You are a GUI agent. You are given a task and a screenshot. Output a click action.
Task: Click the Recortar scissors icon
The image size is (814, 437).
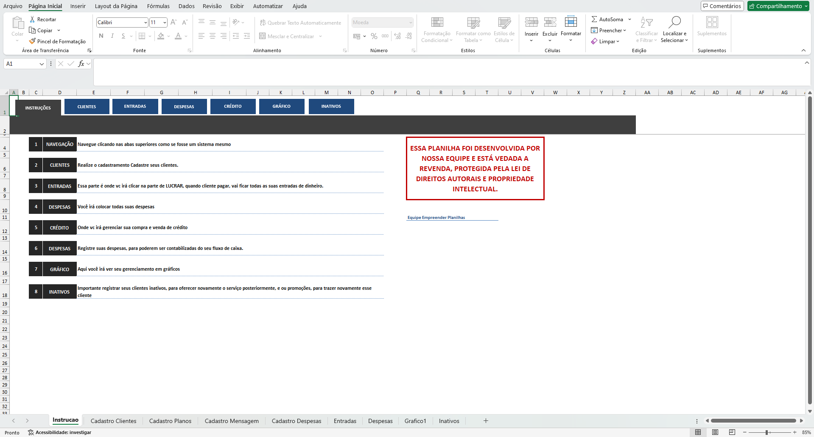[x=32, y=19]
